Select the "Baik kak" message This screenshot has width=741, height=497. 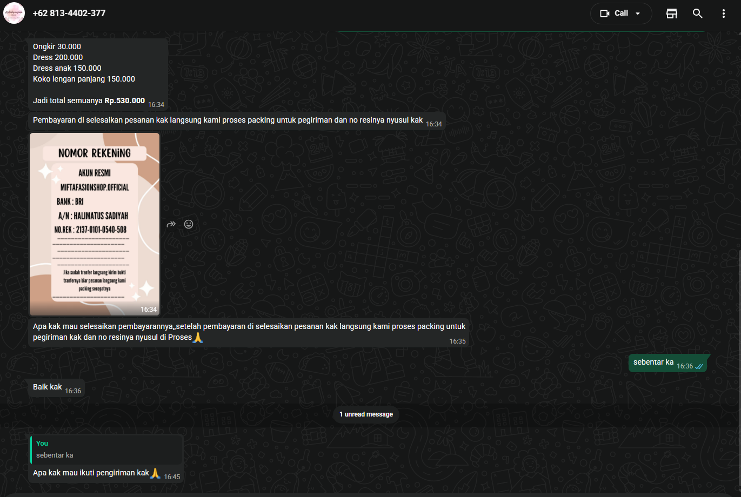(48, 387)
